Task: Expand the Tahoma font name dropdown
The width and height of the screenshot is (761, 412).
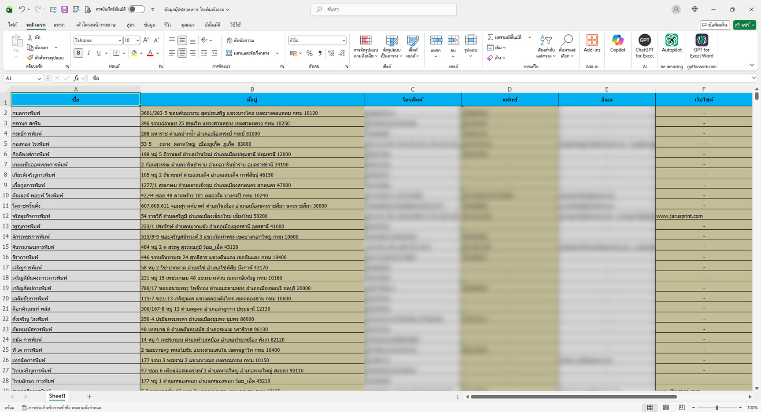Action: click(119, 40)
